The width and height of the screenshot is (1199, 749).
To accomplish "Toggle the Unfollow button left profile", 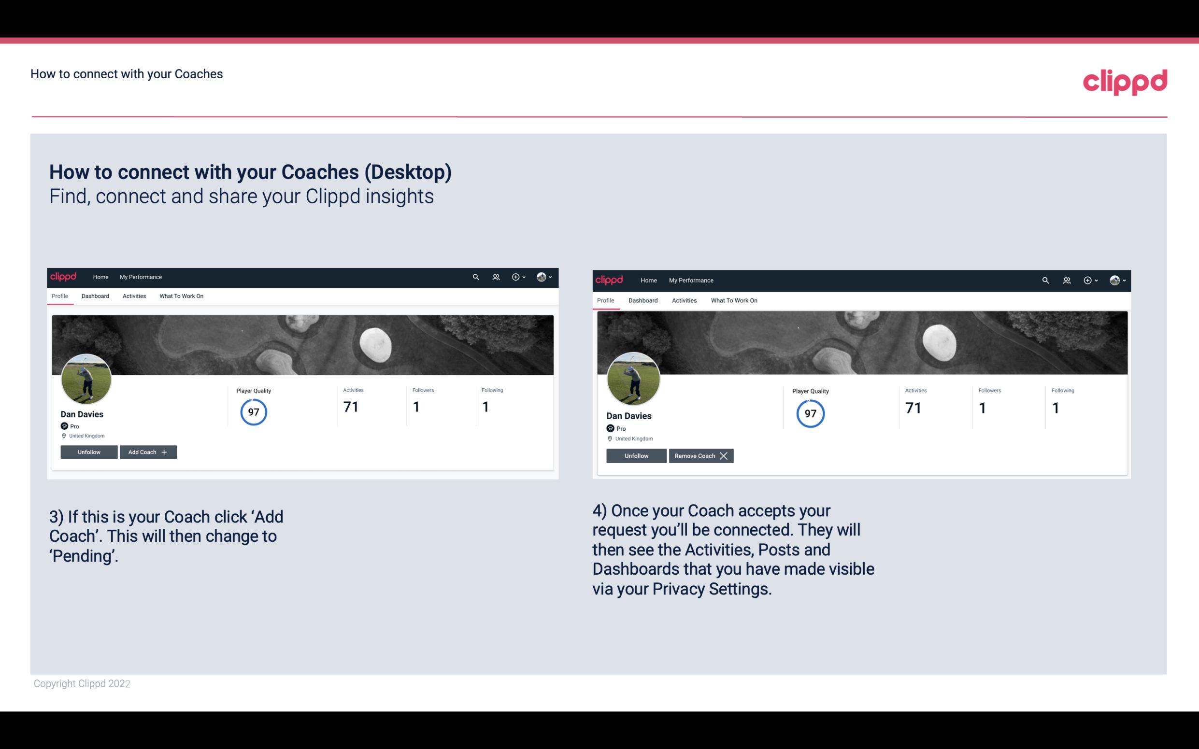I will [89, 452].
